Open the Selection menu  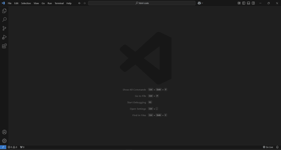click(26, 3)
